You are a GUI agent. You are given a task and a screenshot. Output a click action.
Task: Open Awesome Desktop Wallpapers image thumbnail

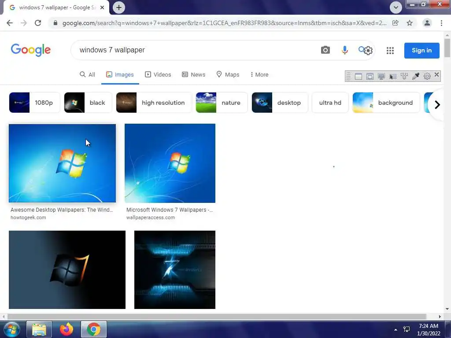(63, 163)
